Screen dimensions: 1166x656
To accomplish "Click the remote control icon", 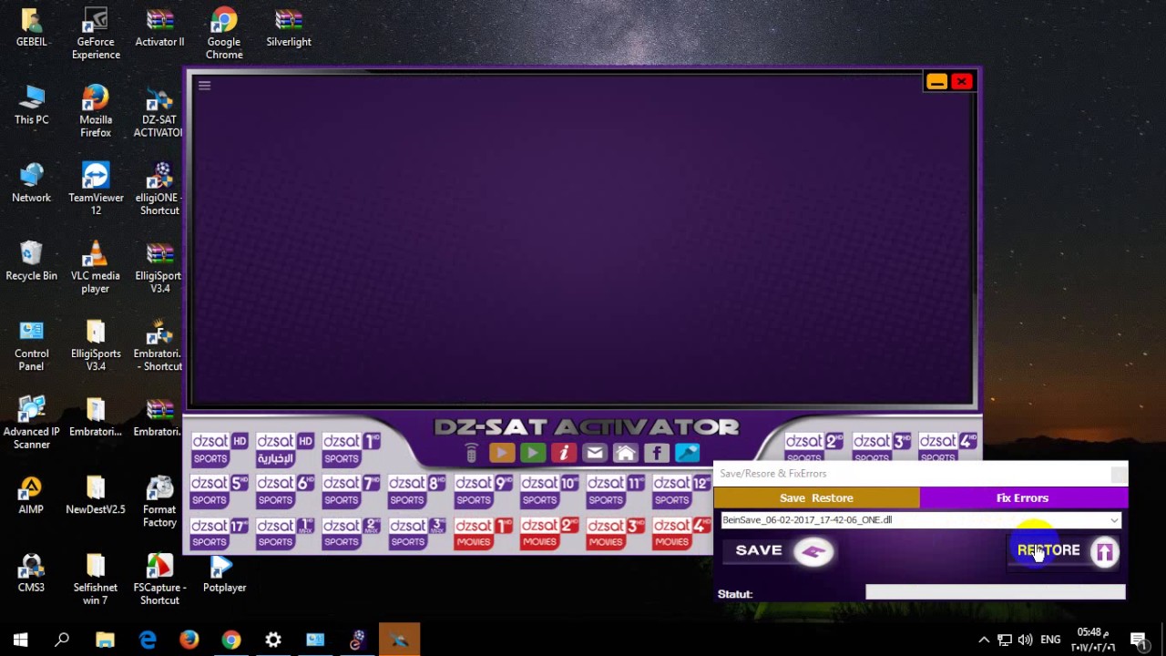I will click(471, 453).
